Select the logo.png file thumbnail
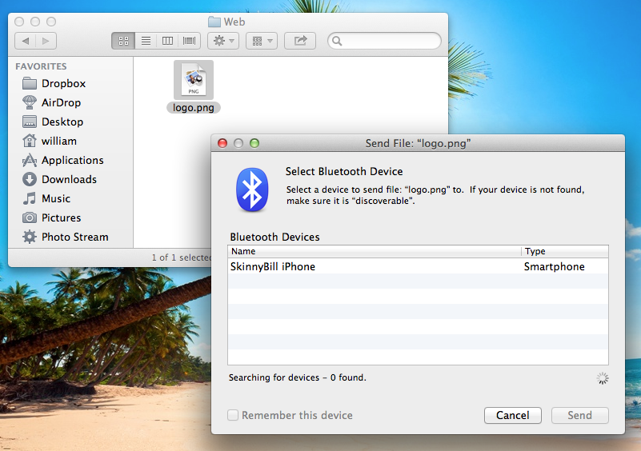Viewport: 641px width, 451px height. click(x=194, y=80)
